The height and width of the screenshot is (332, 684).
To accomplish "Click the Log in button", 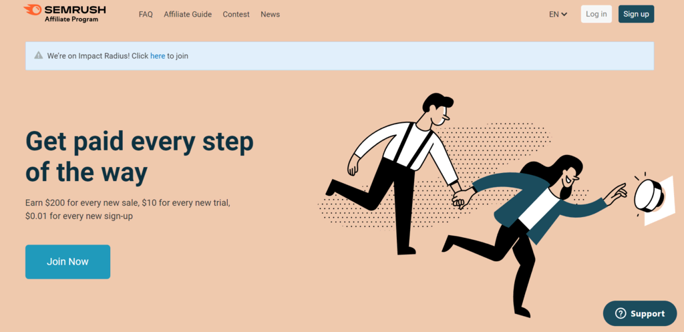I will tap(596, 14).
